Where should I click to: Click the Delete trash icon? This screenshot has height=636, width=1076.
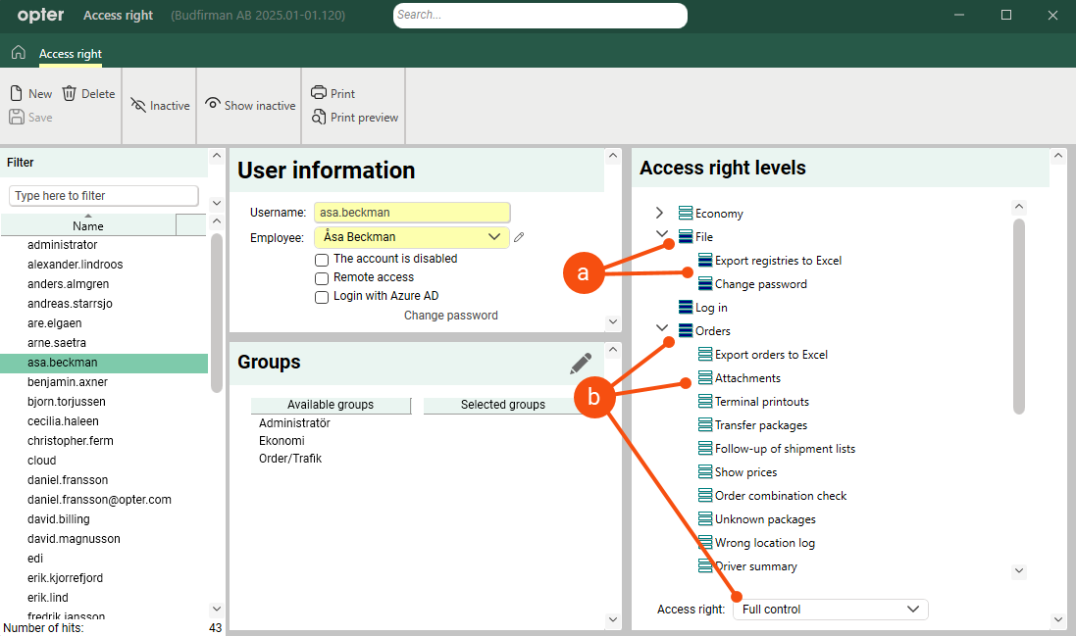[70, 94]
